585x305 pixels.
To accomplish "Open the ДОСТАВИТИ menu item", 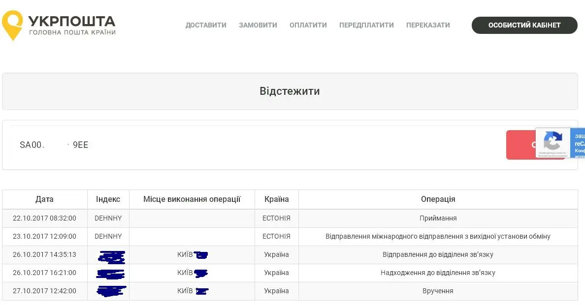I will (206, 25).
